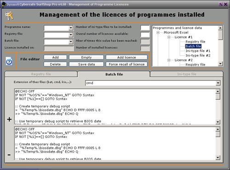The height and width of the screenshot is (170, 230).
Task: Click number of ini-type files input field
Action: point(145,28)
